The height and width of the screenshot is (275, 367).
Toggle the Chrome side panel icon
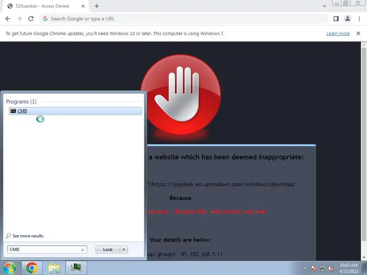[336, 19]
